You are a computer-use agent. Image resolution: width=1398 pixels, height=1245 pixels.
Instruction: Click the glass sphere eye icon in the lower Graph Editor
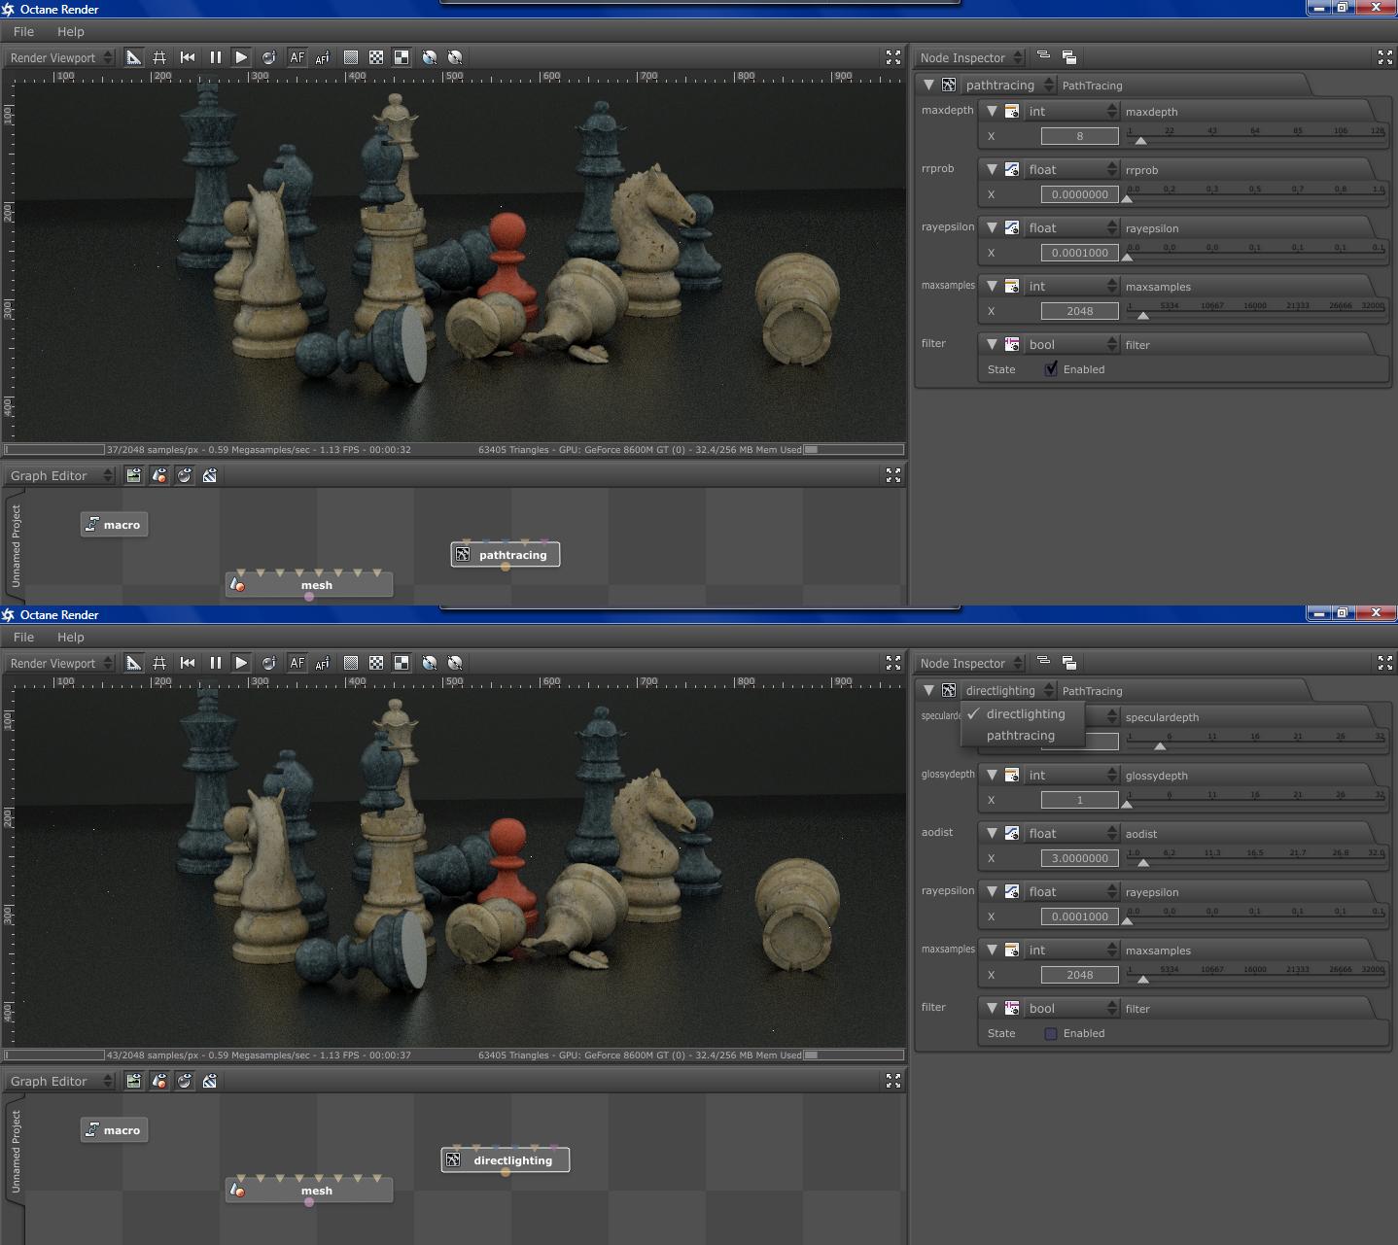coord(184,1081)
